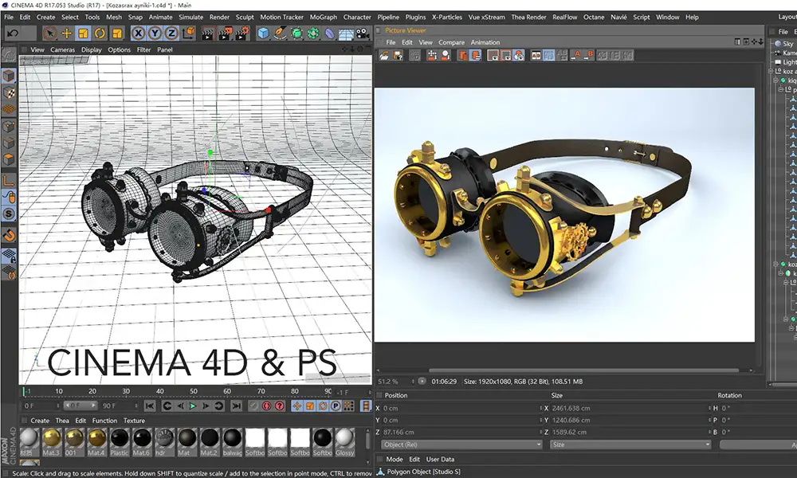Open the Object (Rel) coordinate dropdown
Viewport: 797px width, 478px height.
[x=462, y=445]
